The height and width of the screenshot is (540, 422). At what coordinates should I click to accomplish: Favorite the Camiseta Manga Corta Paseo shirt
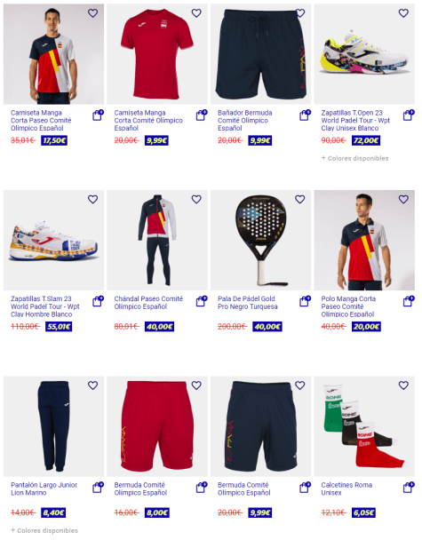92,13
